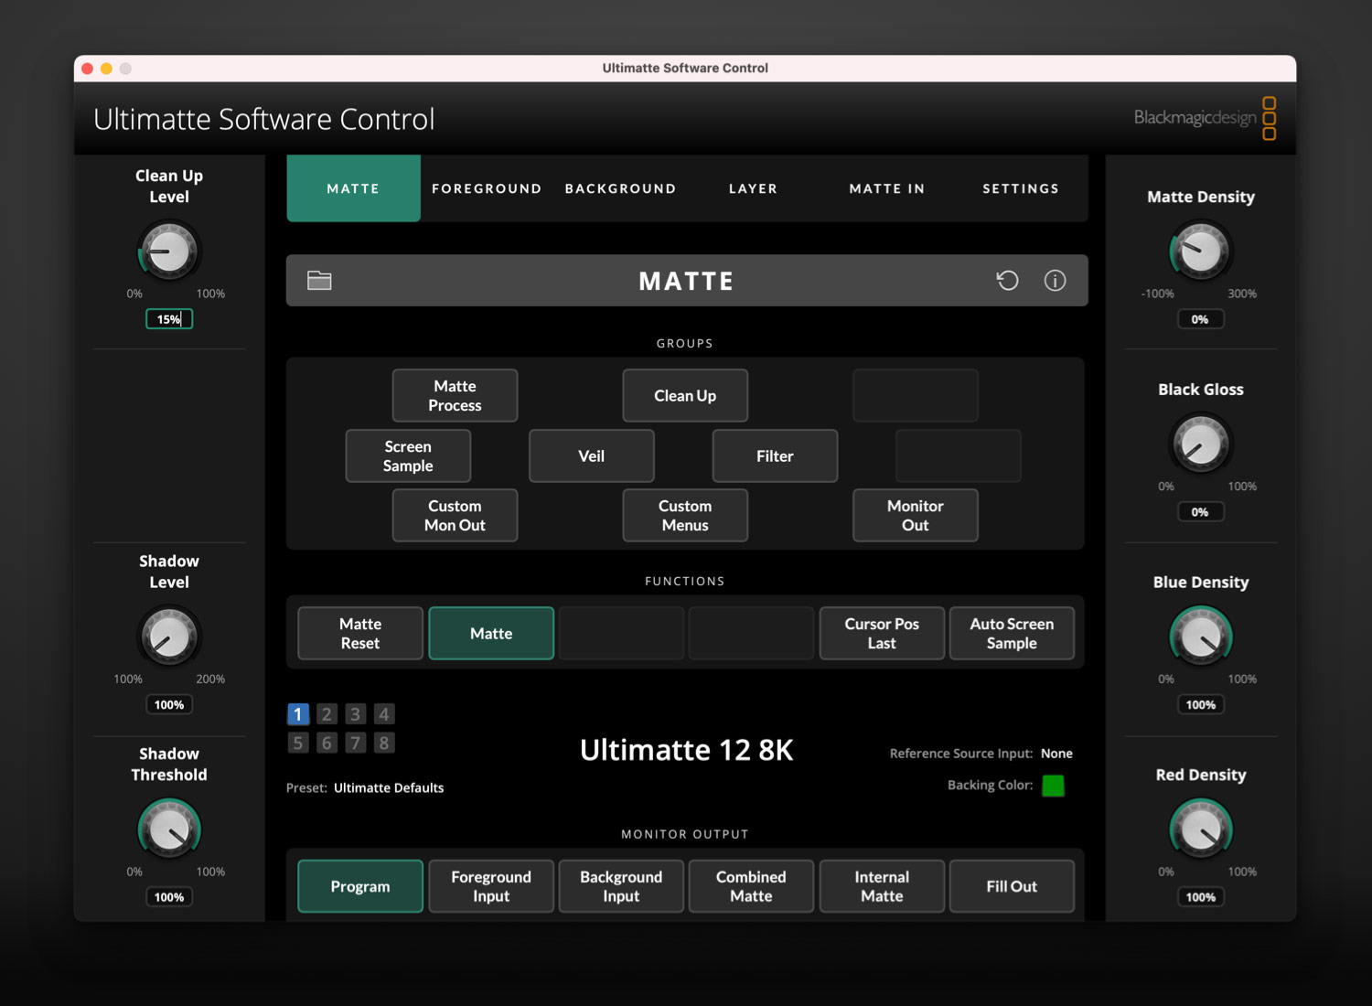
Task: Click the green Backing Color swatch
Action: [1053, 786]
